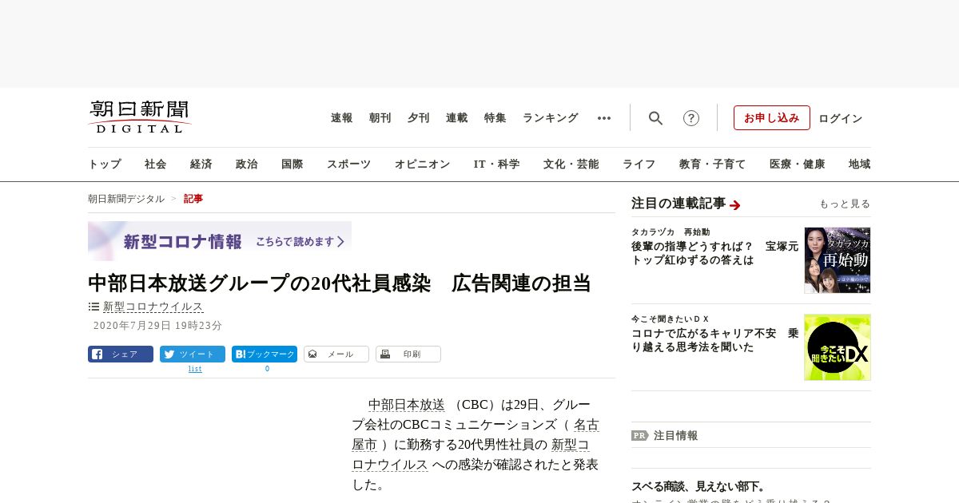Go to the オピニオン section
959x503 pixels.
tap(422, 164)
